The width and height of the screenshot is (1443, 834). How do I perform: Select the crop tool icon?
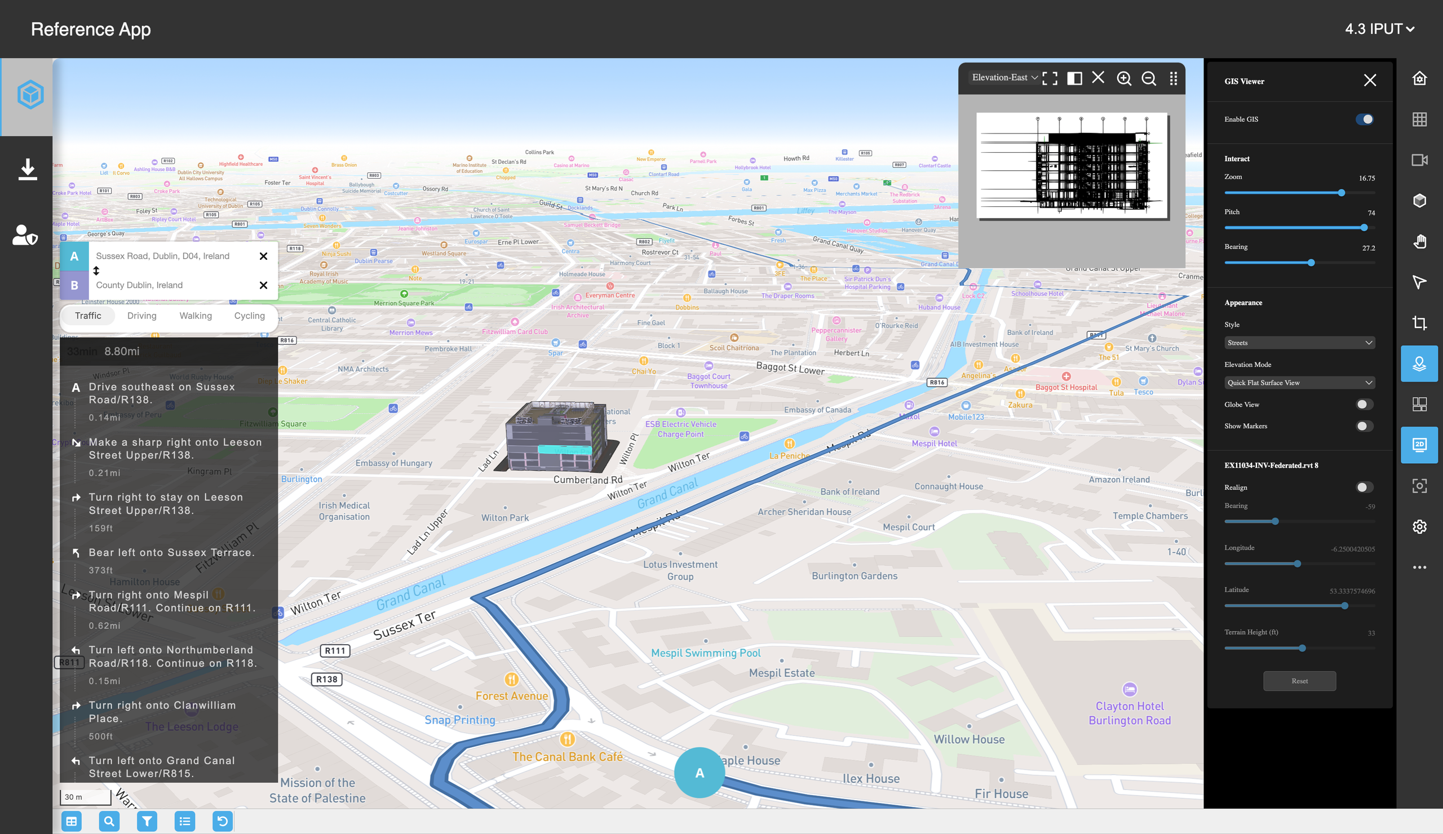click(x=1418, y=323)
